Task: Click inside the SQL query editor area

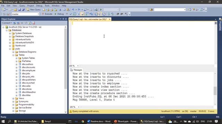Action: pos(143,43)
